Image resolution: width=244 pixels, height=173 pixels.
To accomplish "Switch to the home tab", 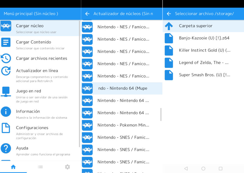I will [x=13, y=167].
